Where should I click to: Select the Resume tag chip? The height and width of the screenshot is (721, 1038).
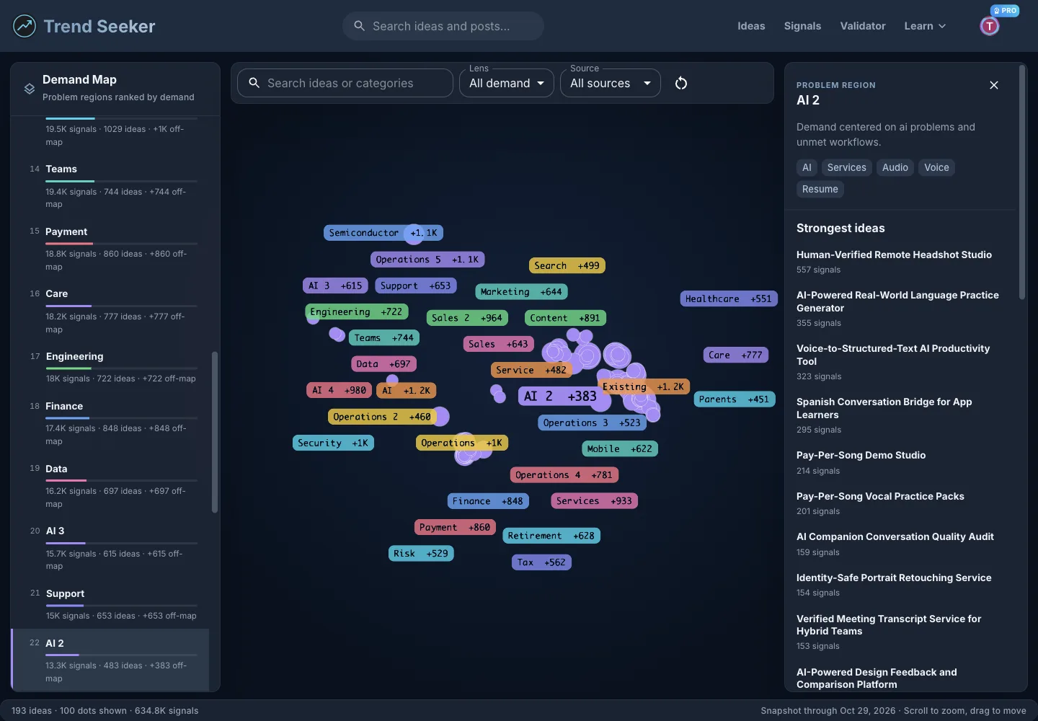pyautogui.click(x=820, y=189)
